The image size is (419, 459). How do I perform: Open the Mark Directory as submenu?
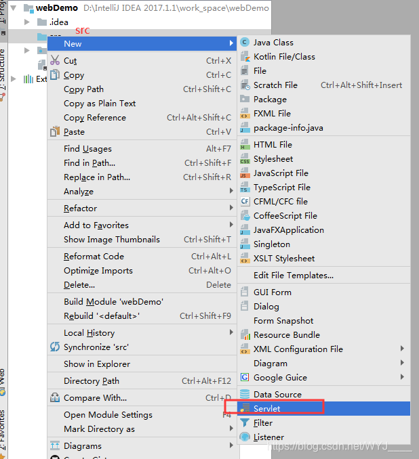coord(142,429)
